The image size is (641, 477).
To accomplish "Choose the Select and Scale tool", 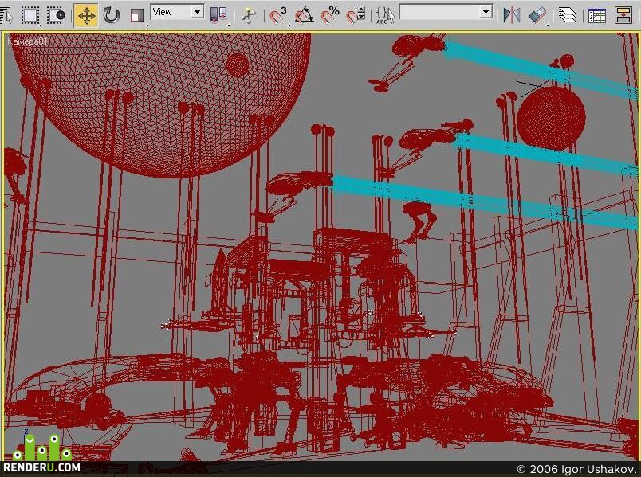I will (x=137, y=15).
